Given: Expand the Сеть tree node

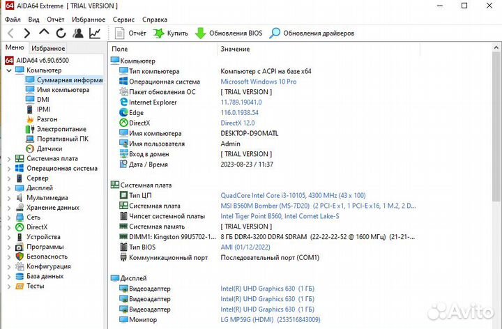Looking at the screenshot, I should click(9, 217).
